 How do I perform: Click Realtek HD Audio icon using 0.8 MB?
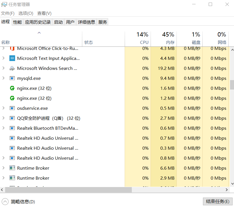pyautogui.click(x=12, y=158)
